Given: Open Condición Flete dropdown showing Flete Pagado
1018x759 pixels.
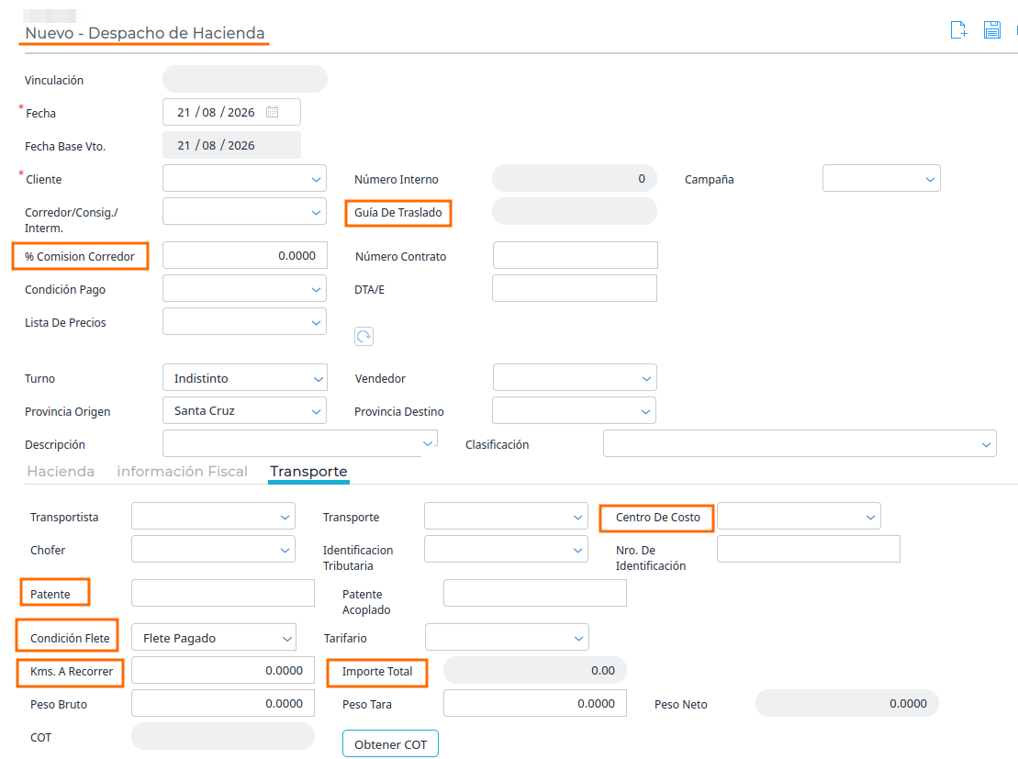Looking at the screenshot, I should (214, 638).
